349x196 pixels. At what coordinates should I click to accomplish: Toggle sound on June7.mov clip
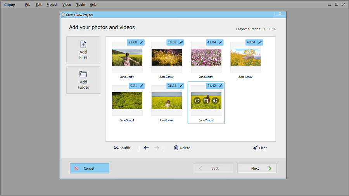(215, 101)
